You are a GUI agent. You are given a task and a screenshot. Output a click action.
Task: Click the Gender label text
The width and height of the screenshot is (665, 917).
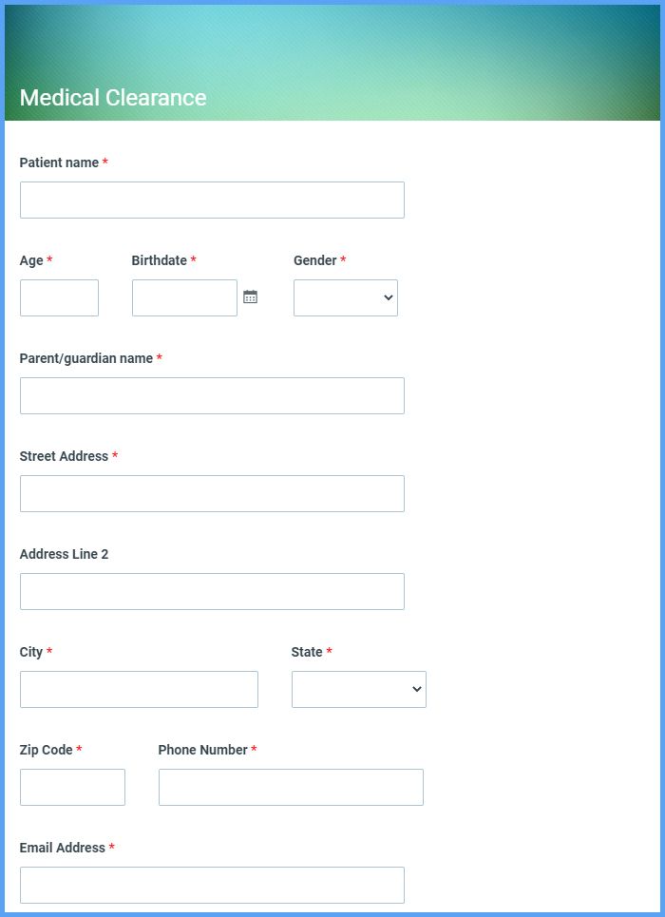pyautogui.click(x=314, y=259)
